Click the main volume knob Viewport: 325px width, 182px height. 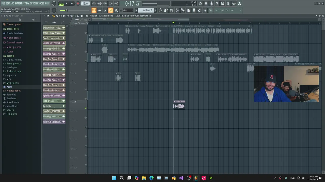tap(54, 4)
